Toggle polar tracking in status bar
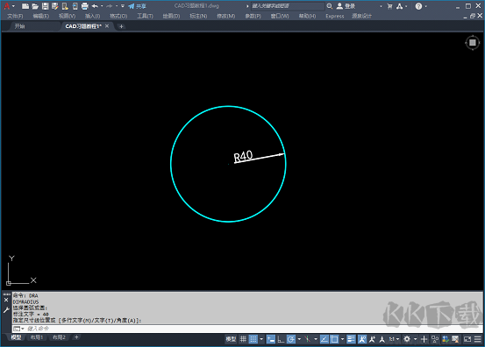Viewport: 485px width, 347px height. point(291,339)
